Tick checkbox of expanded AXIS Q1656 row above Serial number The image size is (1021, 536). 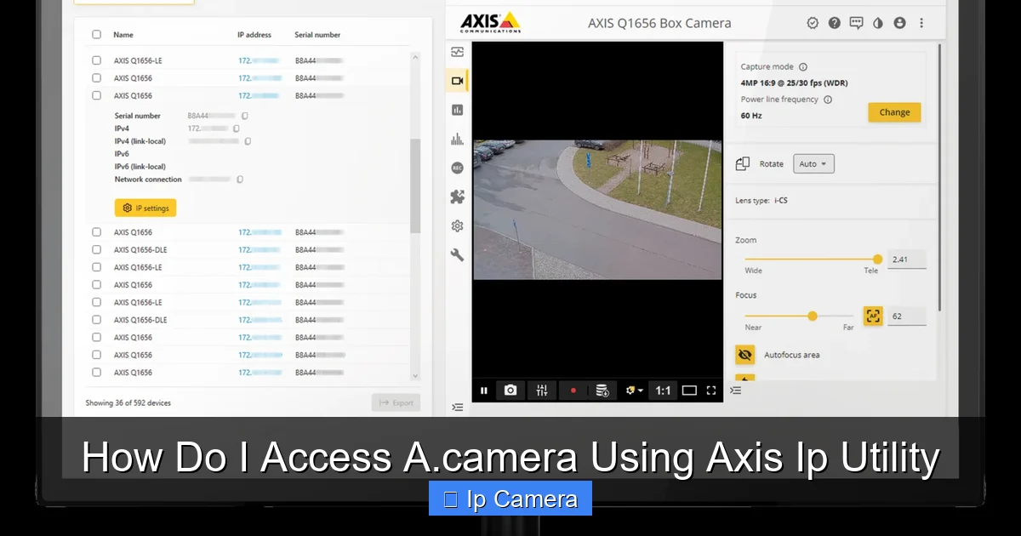(96, 96)
